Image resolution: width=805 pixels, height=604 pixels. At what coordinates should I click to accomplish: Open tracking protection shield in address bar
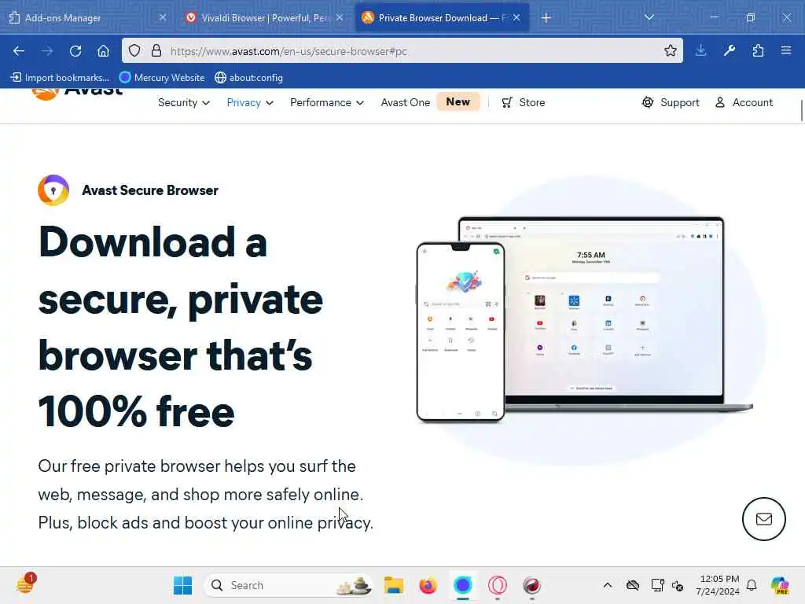[x=134, y=51]
